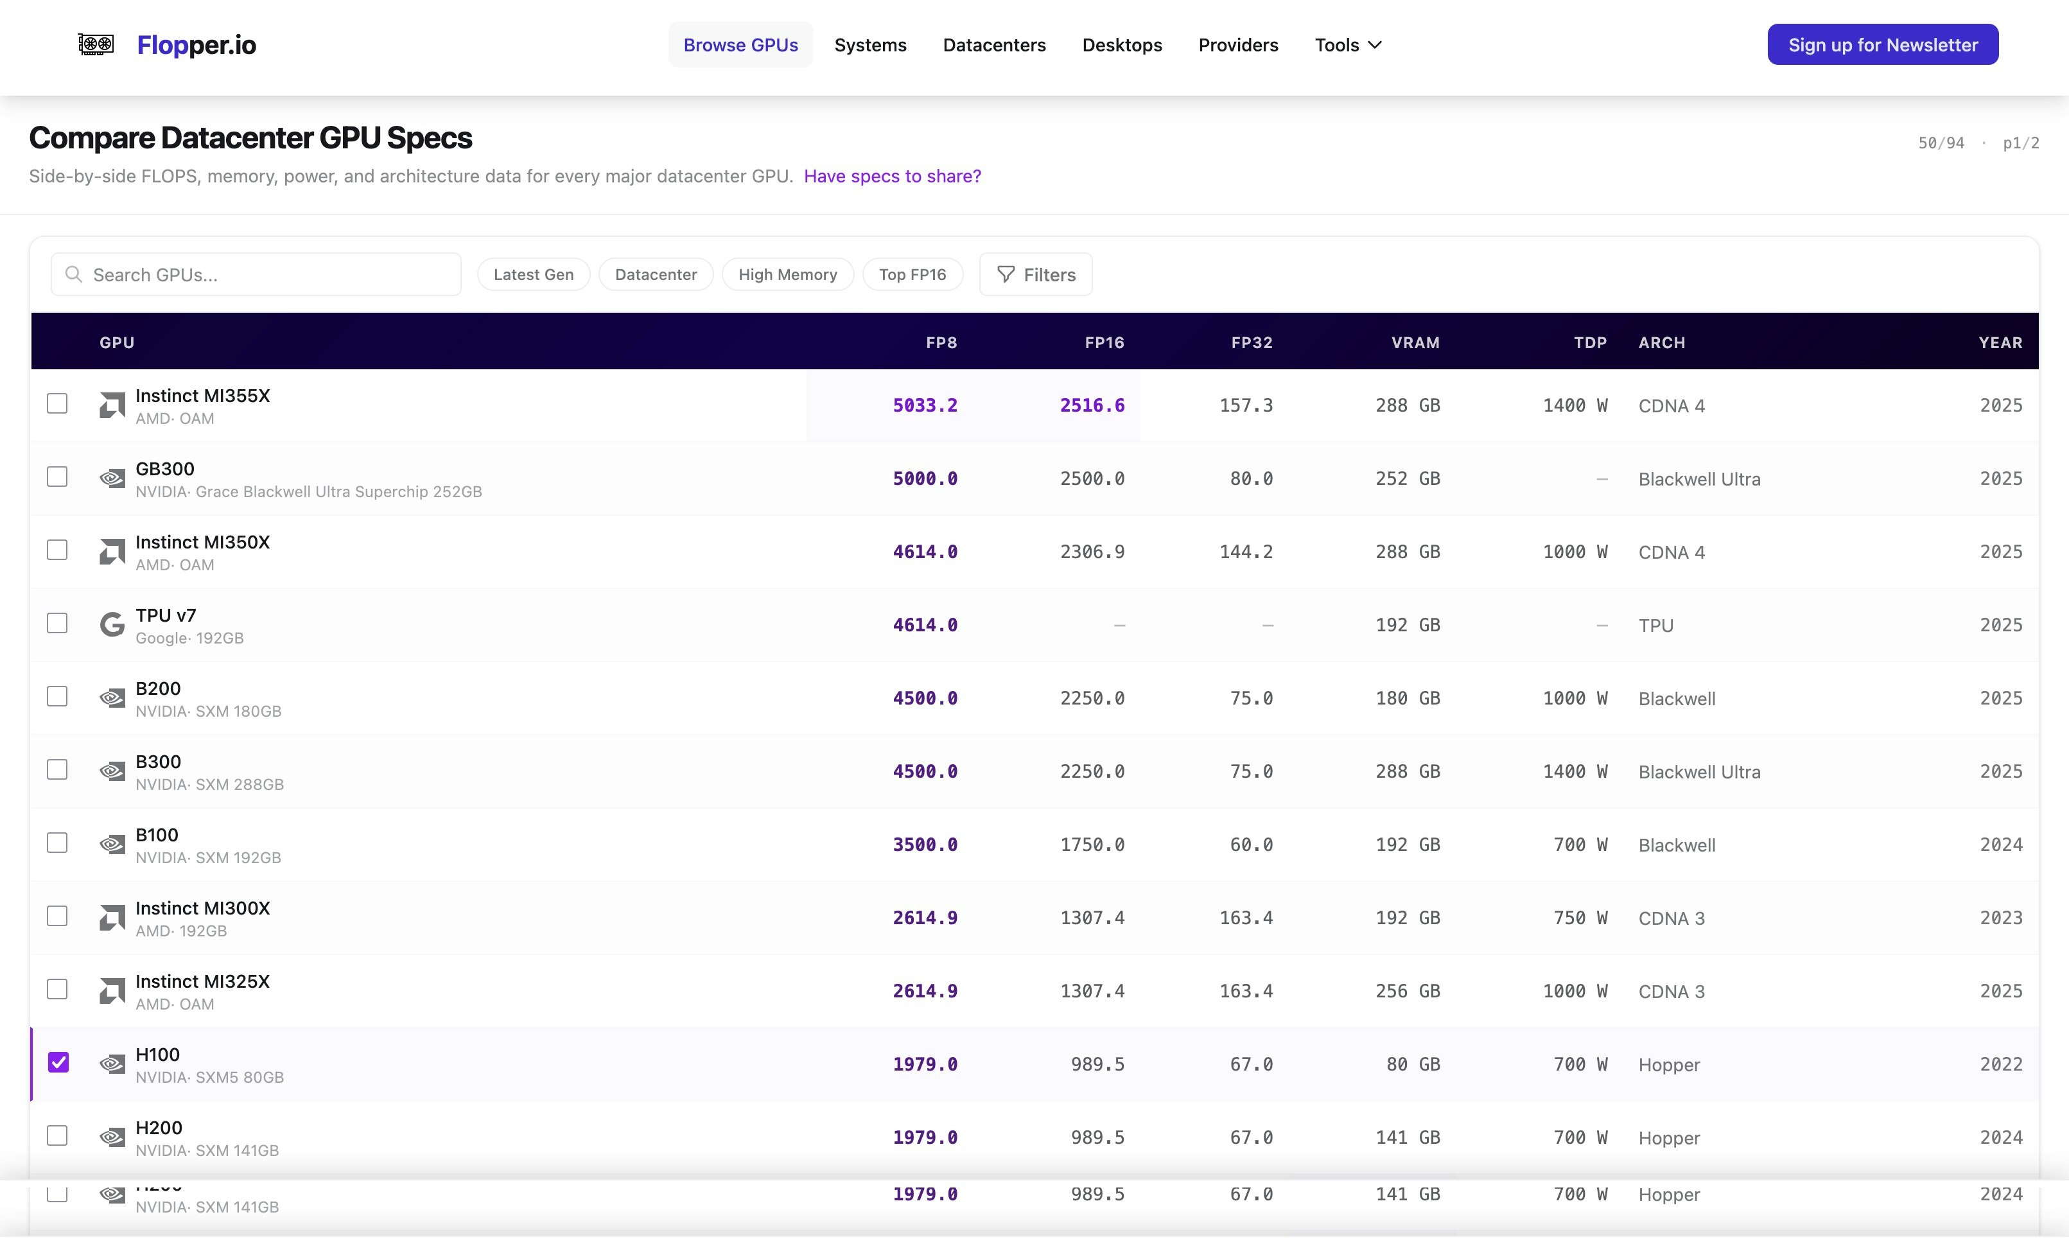Image resolution: width=2069 pixels, height=1244 pixels.
Task: Click the NVIDIA logo beside GB300
Action: [112, 478]
